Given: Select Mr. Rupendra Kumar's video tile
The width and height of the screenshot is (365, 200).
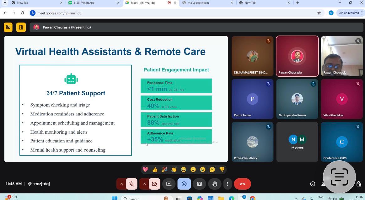Looking at the screenshot, I should [297, 99].
